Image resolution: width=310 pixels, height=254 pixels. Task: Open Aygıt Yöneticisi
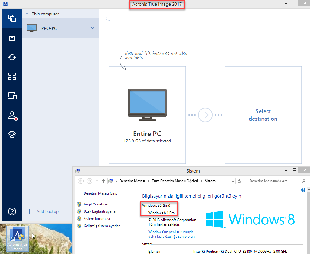tap(96, 204)
